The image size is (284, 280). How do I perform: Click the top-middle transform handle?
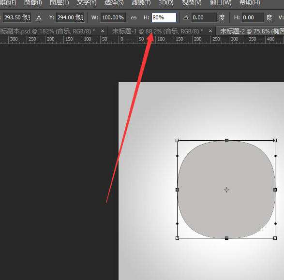coord(226,140)
